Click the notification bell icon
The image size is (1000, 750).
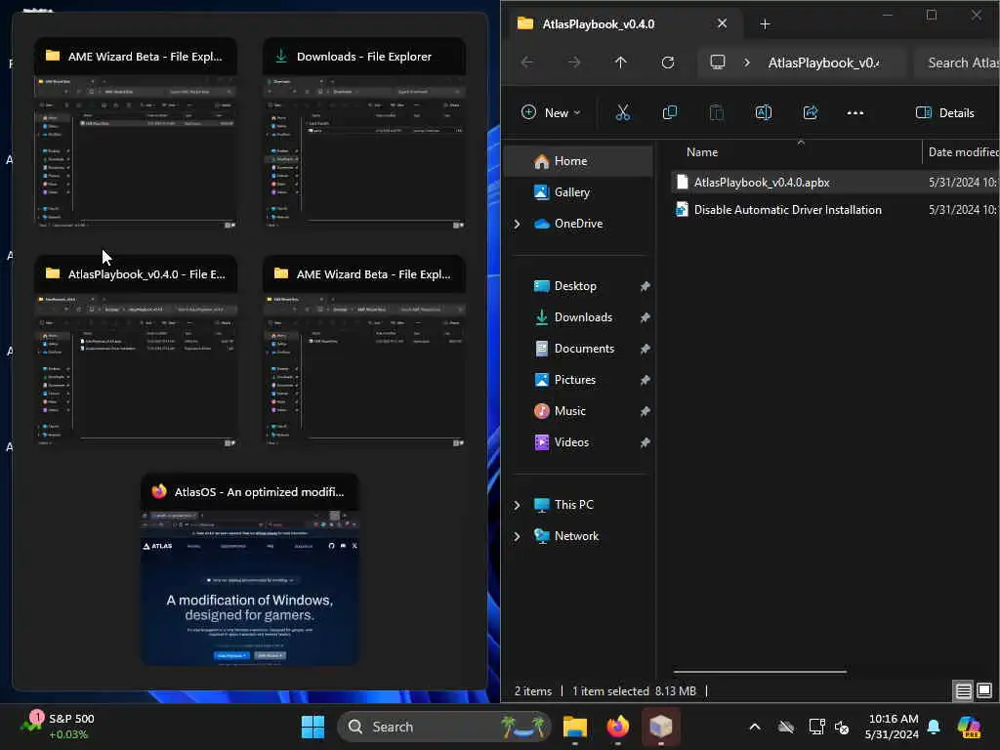click(934, 727)
